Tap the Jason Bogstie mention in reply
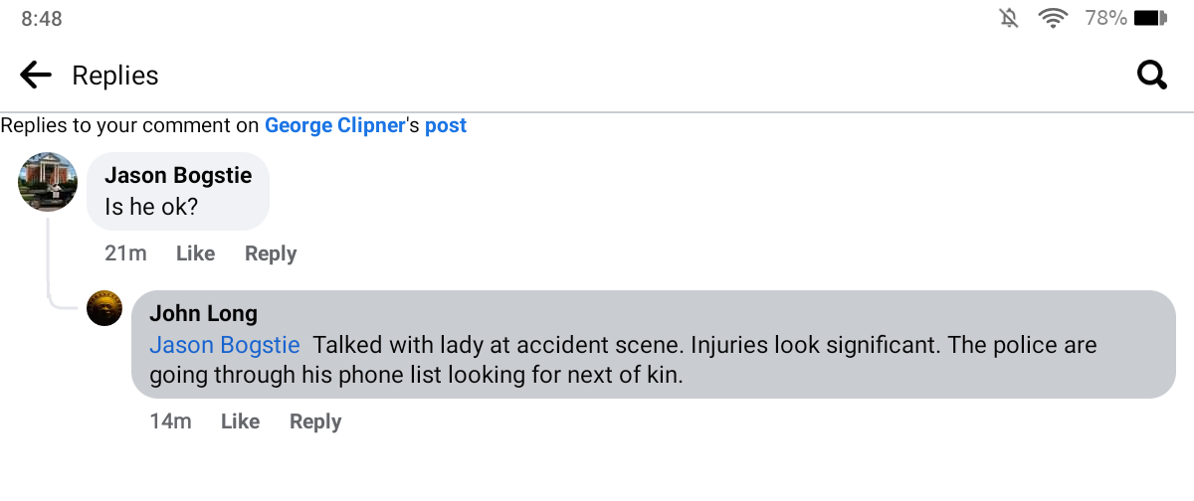1194x501 pixels. point(224,345)
